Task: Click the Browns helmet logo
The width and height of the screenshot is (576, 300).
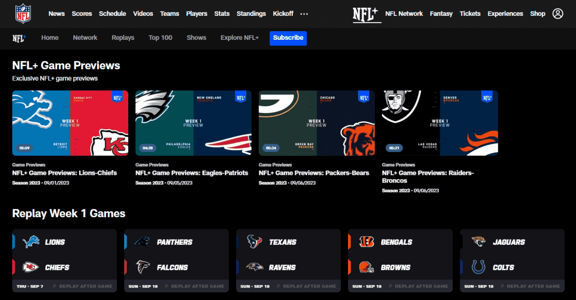Action: point(366,267)
